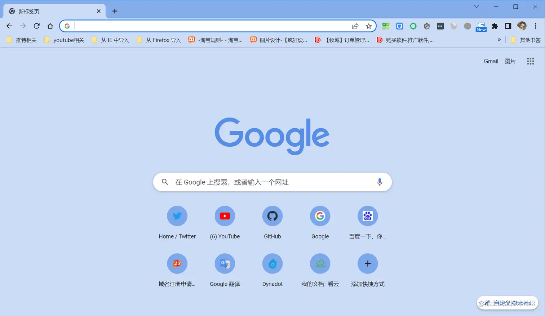Open the user profile avatar
Image resolution: width=545 pixels, height=316 pixels.
point(522,26)
